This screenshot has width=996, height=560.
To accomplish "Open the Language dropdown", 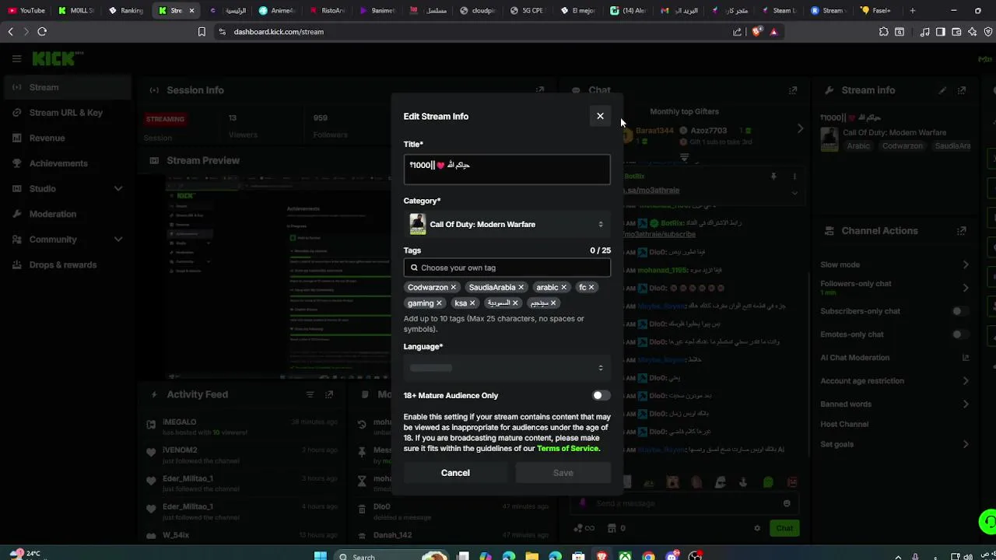I will pyautogui.click(x=507, y=368).
